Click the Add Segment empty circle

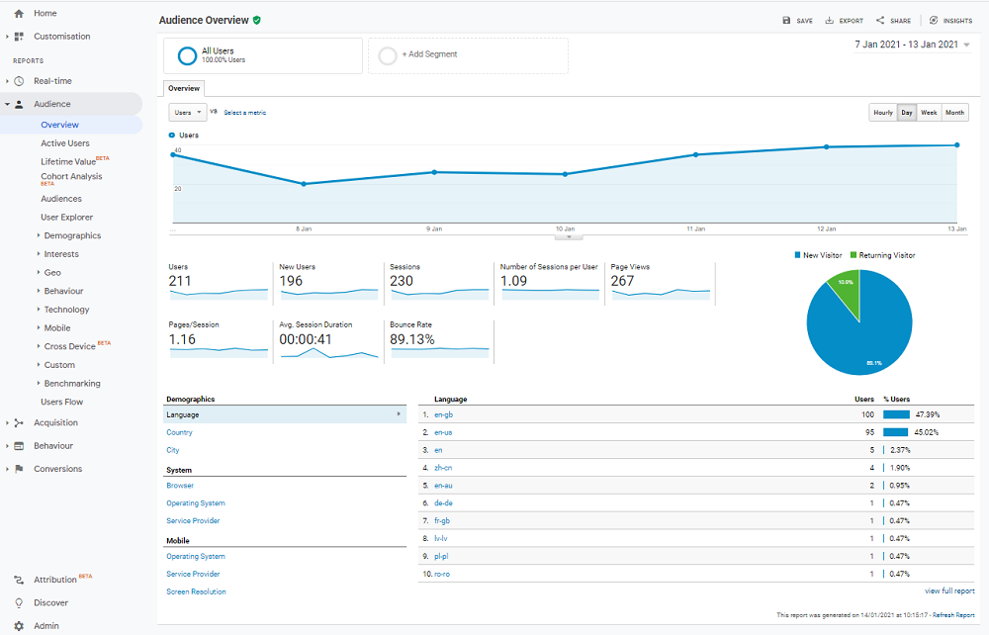point(388,56)
